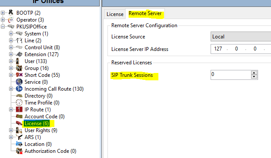Expand the System (1) node
Image resolution: width=271 pixels, height=158 pixels.
[11, 33]
